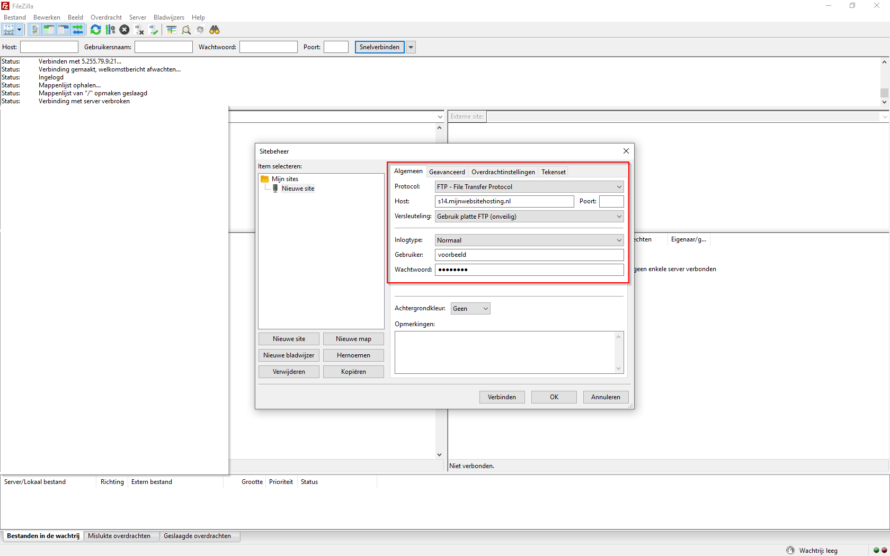Focus the Gebruiker field containing voorbeeld
The image size is (890, 556).
(x=529, y=255)
